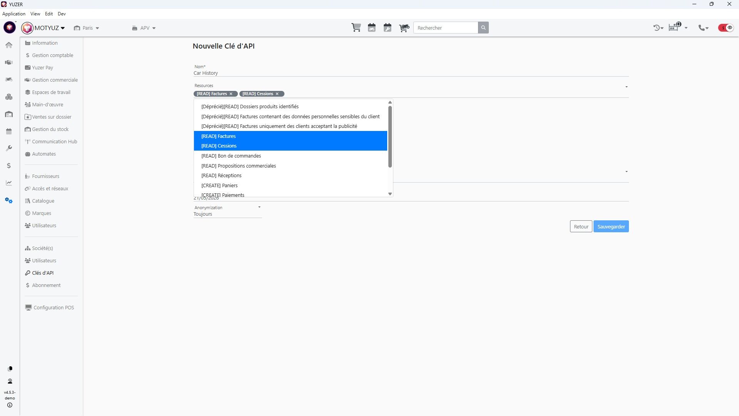This screenshot has width=739, height=416.
Task: Open the APV department dropdown
Action: pos(144,28)
